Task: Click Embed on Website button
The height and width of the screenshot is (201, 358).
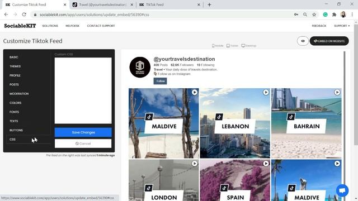Action: click(x=329, y=41)
